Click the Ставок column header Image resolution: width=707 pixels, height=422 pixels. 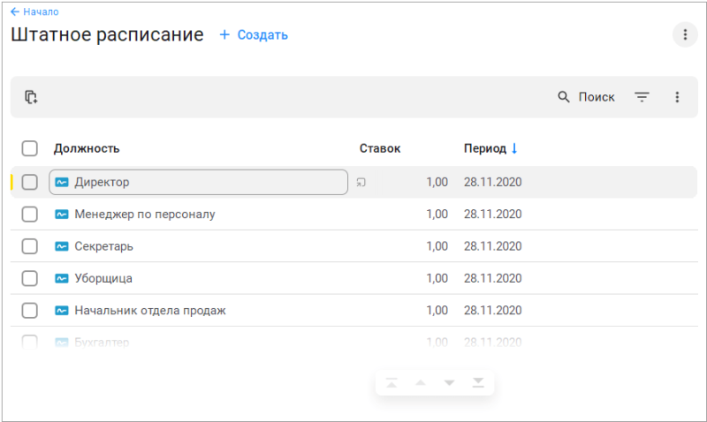[380, 148]
